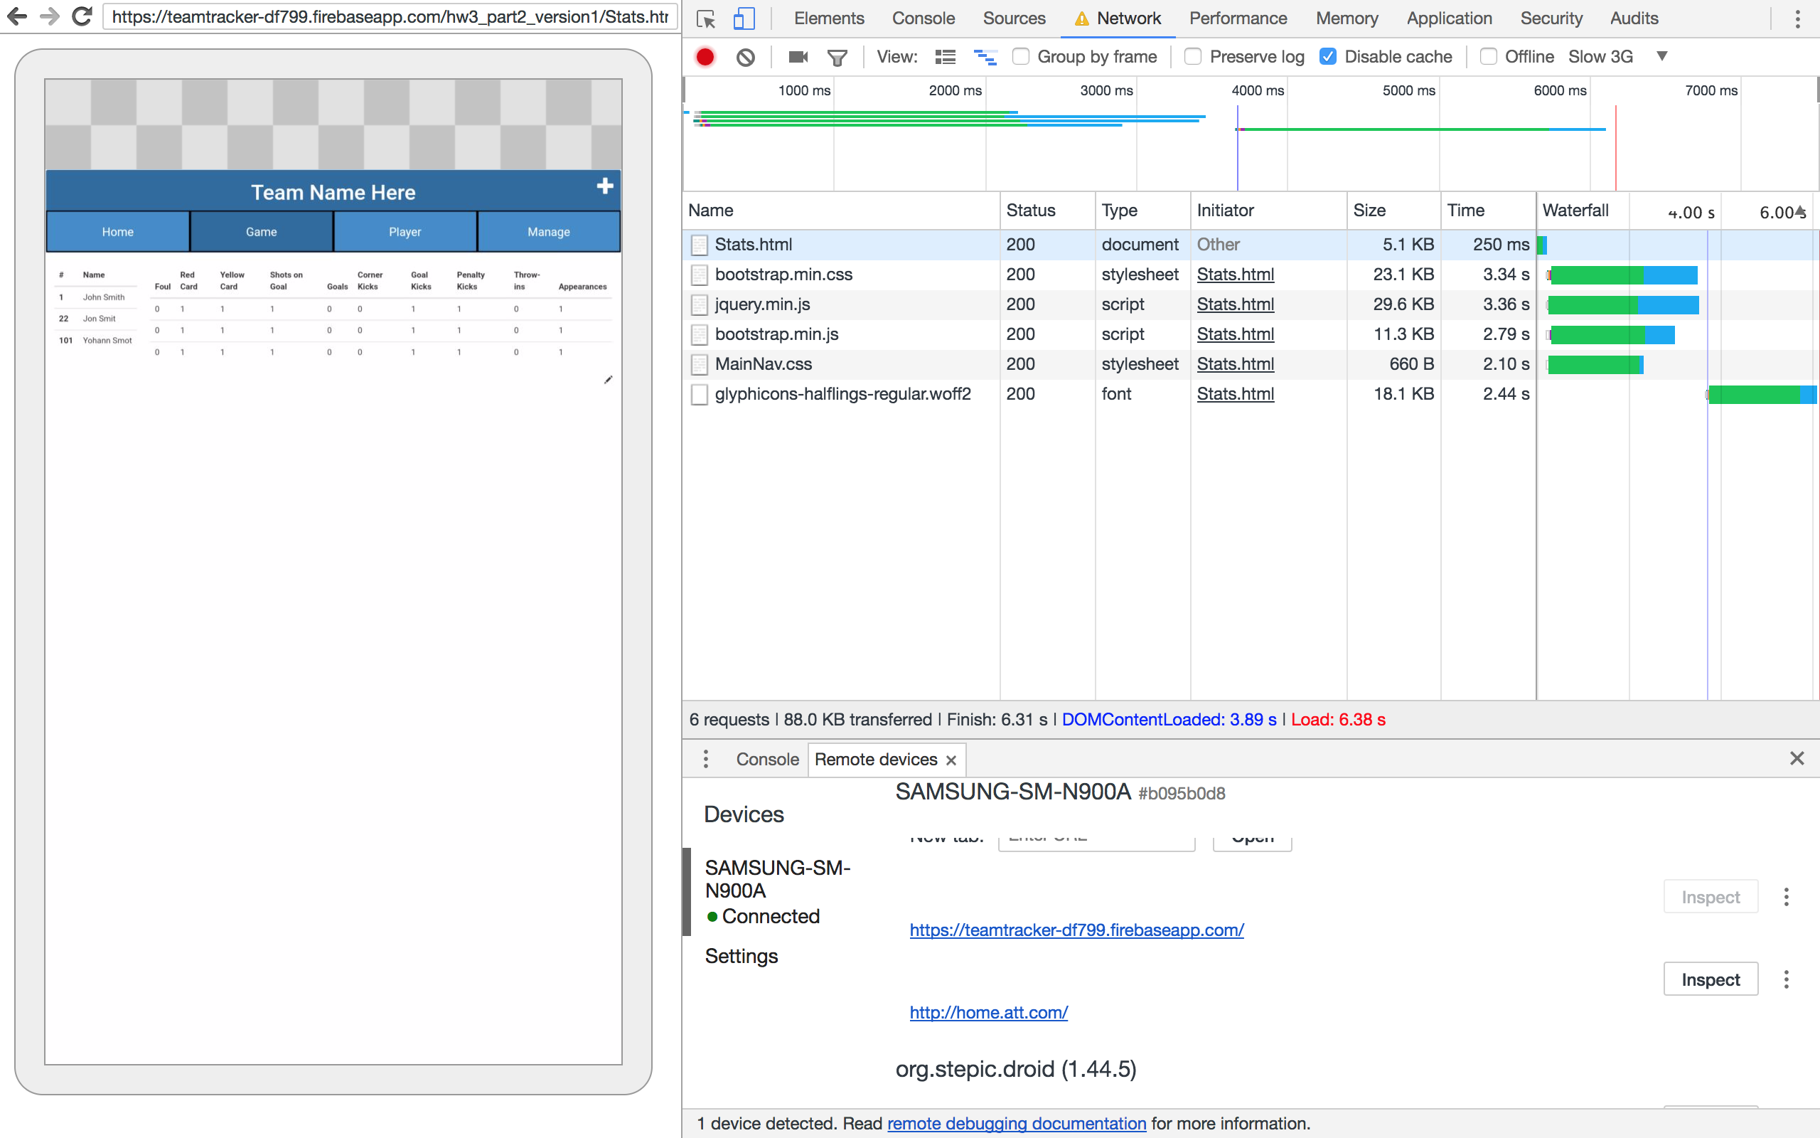Click the Game nav button
Screen dimensions: 1820x1138
pos(262,232)
